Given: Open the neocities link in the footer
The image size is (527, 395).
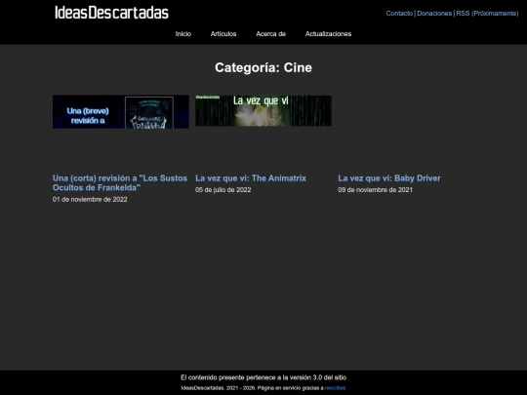Looking at the screenshot, I should click(335, 388).
